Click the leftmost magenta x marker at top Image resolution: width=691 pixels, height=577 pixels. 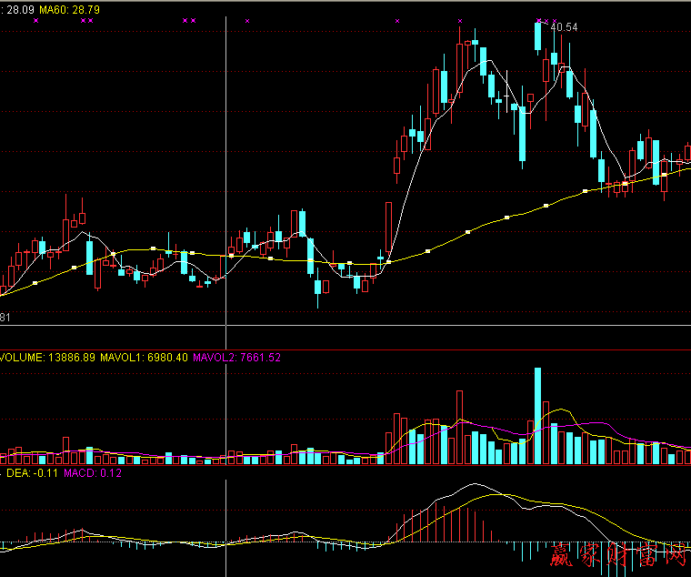[x=35, y=20]
